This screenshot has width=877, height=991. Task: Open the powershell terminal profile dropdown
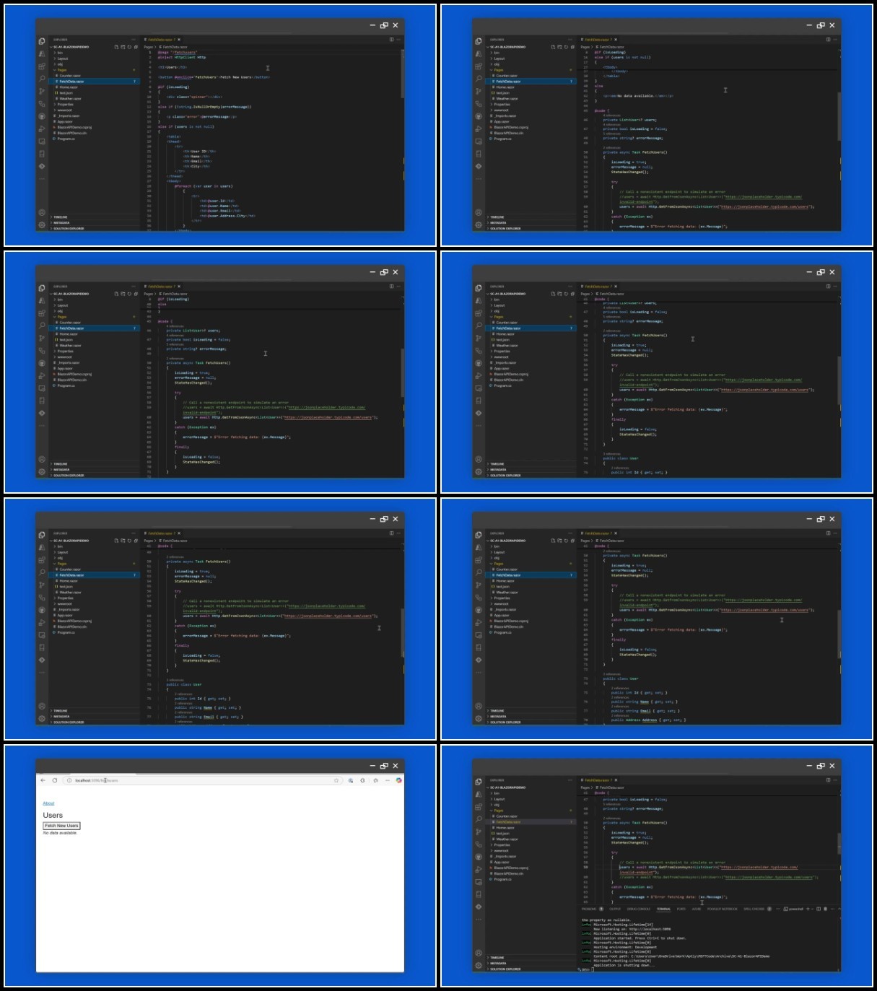[x=812, y=909]
